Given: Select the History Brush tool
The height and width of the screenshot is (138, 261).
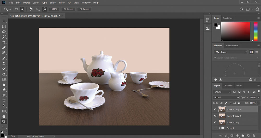Looking at the screenshot, I should [x=4, y=69].
